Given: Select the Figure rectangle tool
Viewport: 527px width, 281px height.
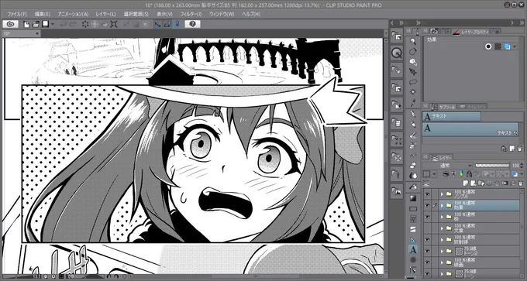Looking at the screenshot, I should 413,208.
